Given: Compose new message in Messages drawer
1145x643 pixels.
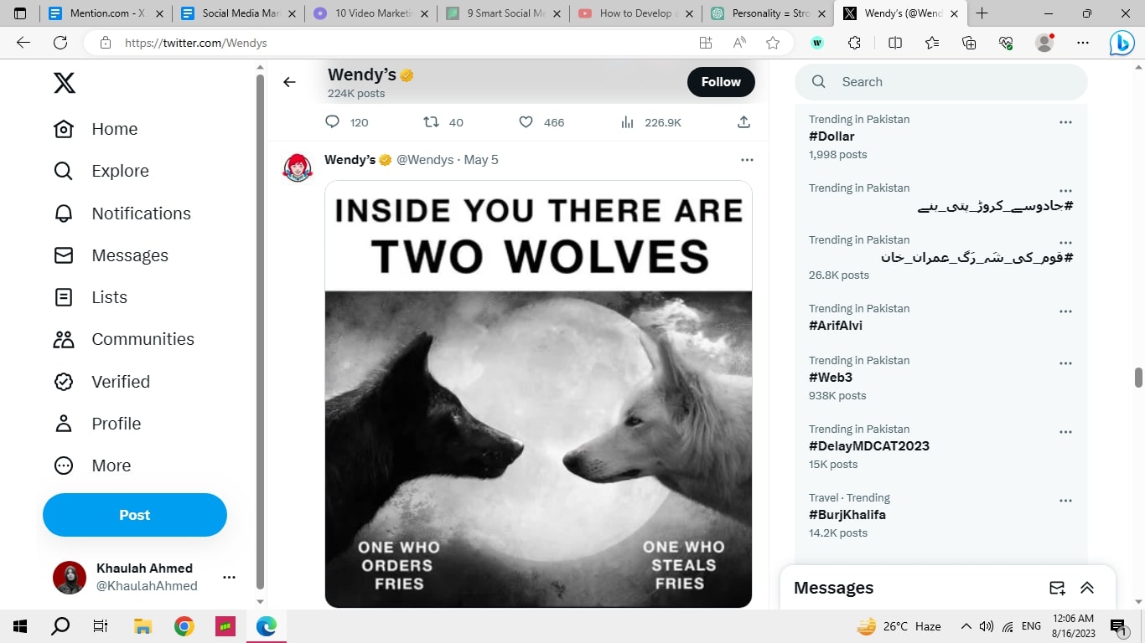Looking at the screenshot, I should [1057, 588].
